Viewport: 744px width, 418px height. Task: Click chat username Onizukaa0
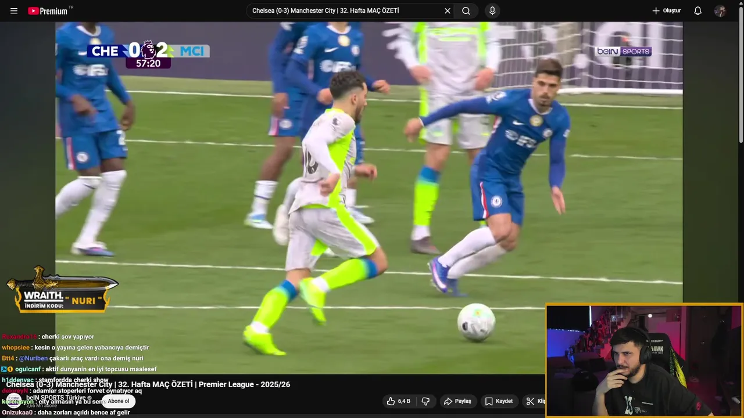pos(17,412)
